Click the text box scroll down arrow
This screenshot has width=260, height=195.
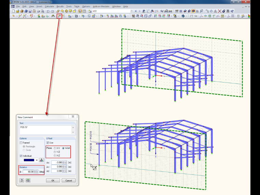(73, 132)
